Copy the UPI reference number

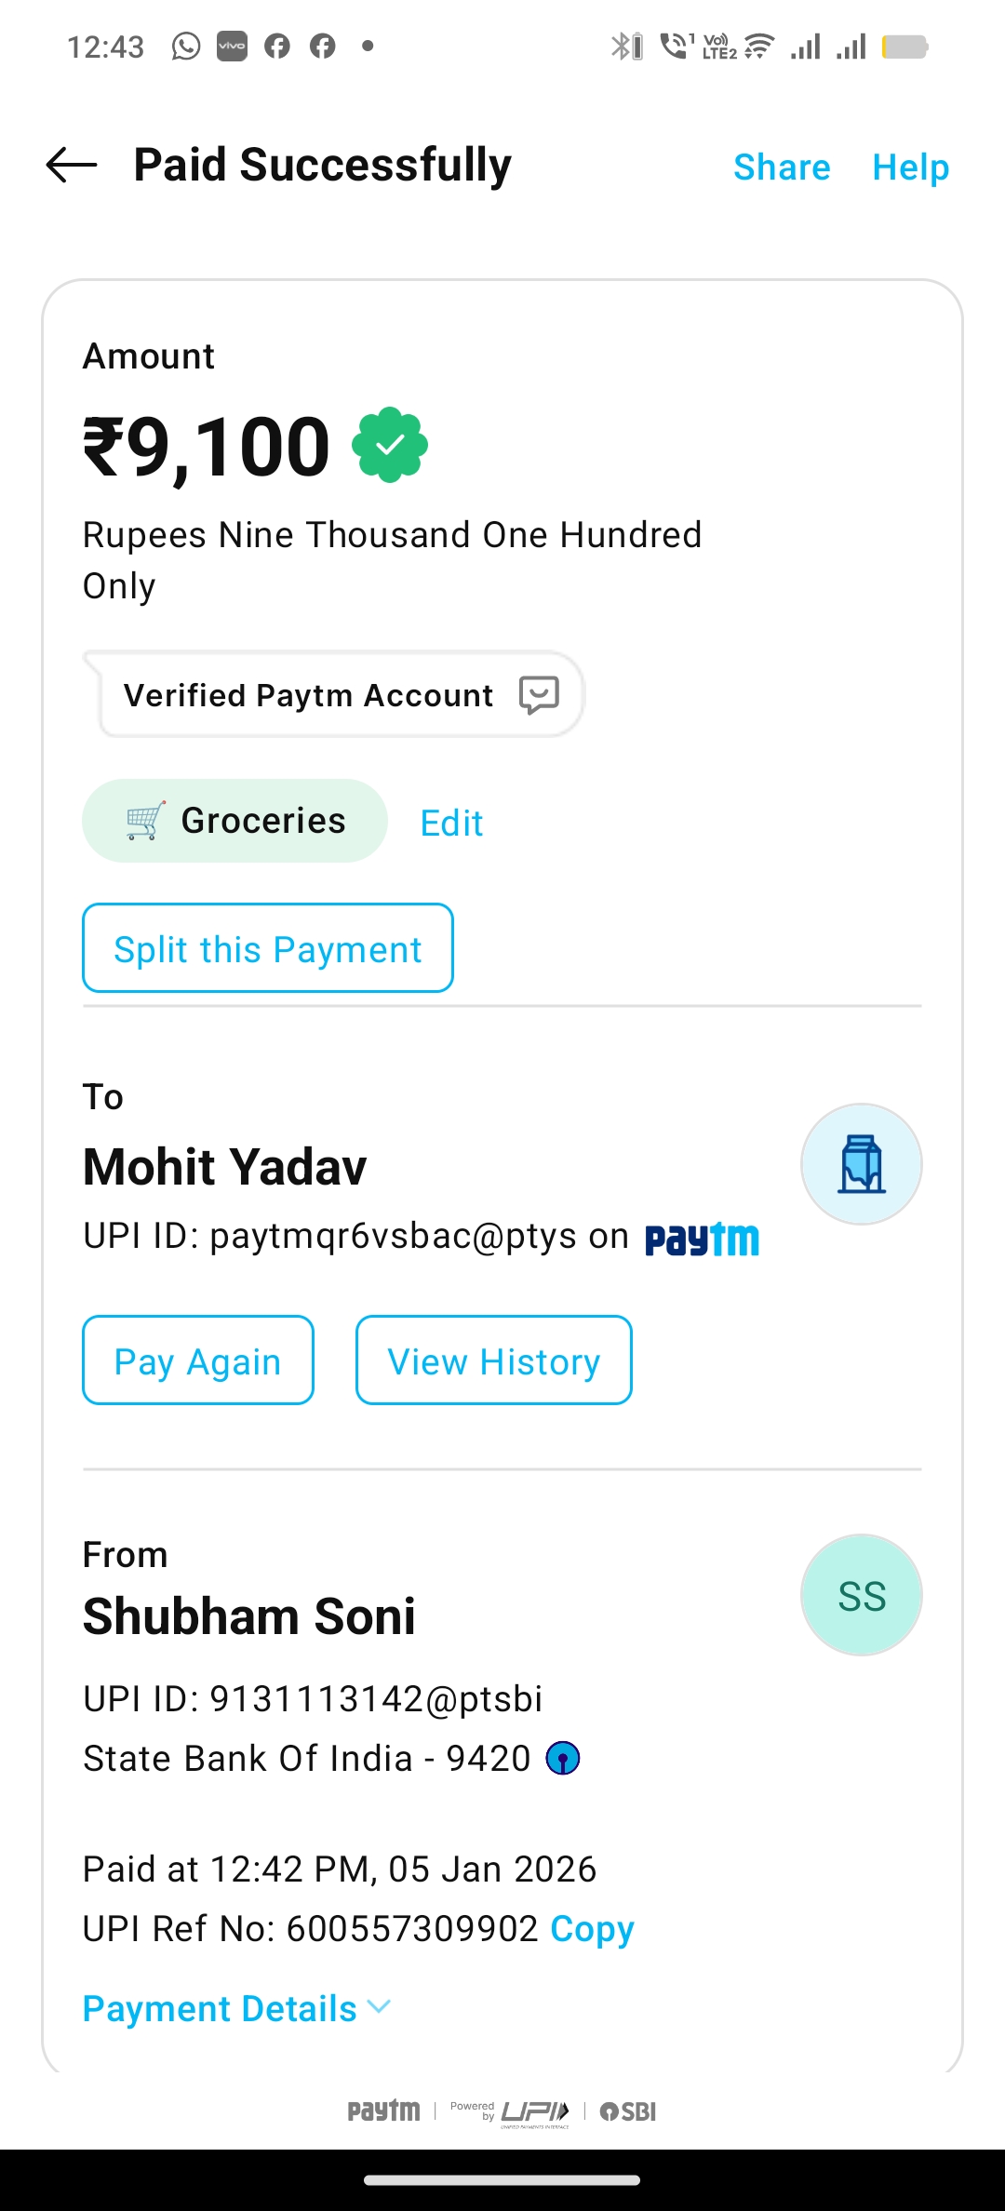592,1929
